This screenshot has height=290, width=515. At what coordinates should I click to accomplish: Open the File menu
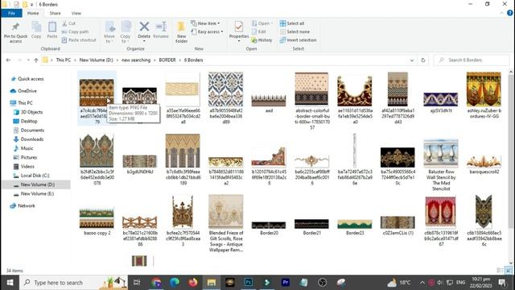click(11, 13)
